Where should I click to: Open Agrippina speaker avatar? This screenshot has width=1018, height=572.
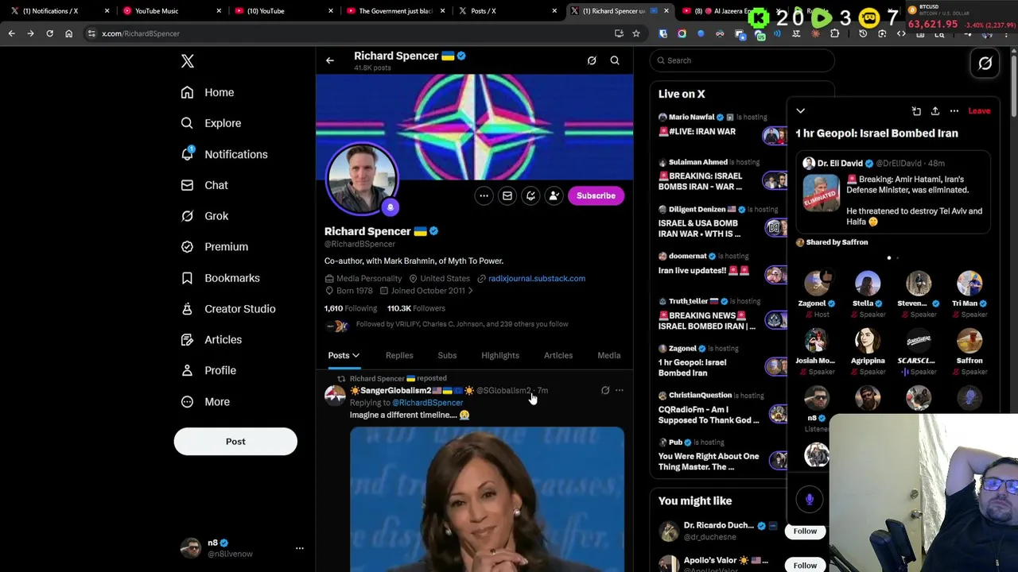coord(868,341)
